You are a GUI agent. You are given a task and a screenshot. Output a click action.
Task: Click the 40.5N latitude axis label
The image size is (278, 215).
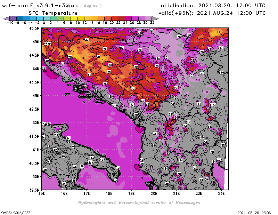click(x=34, y=163)
